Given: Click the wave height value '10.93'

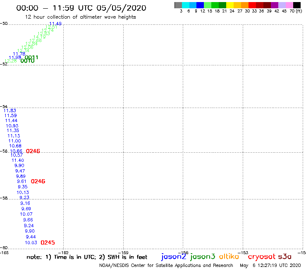Looking at the screenshot, I should click(12, 126).
